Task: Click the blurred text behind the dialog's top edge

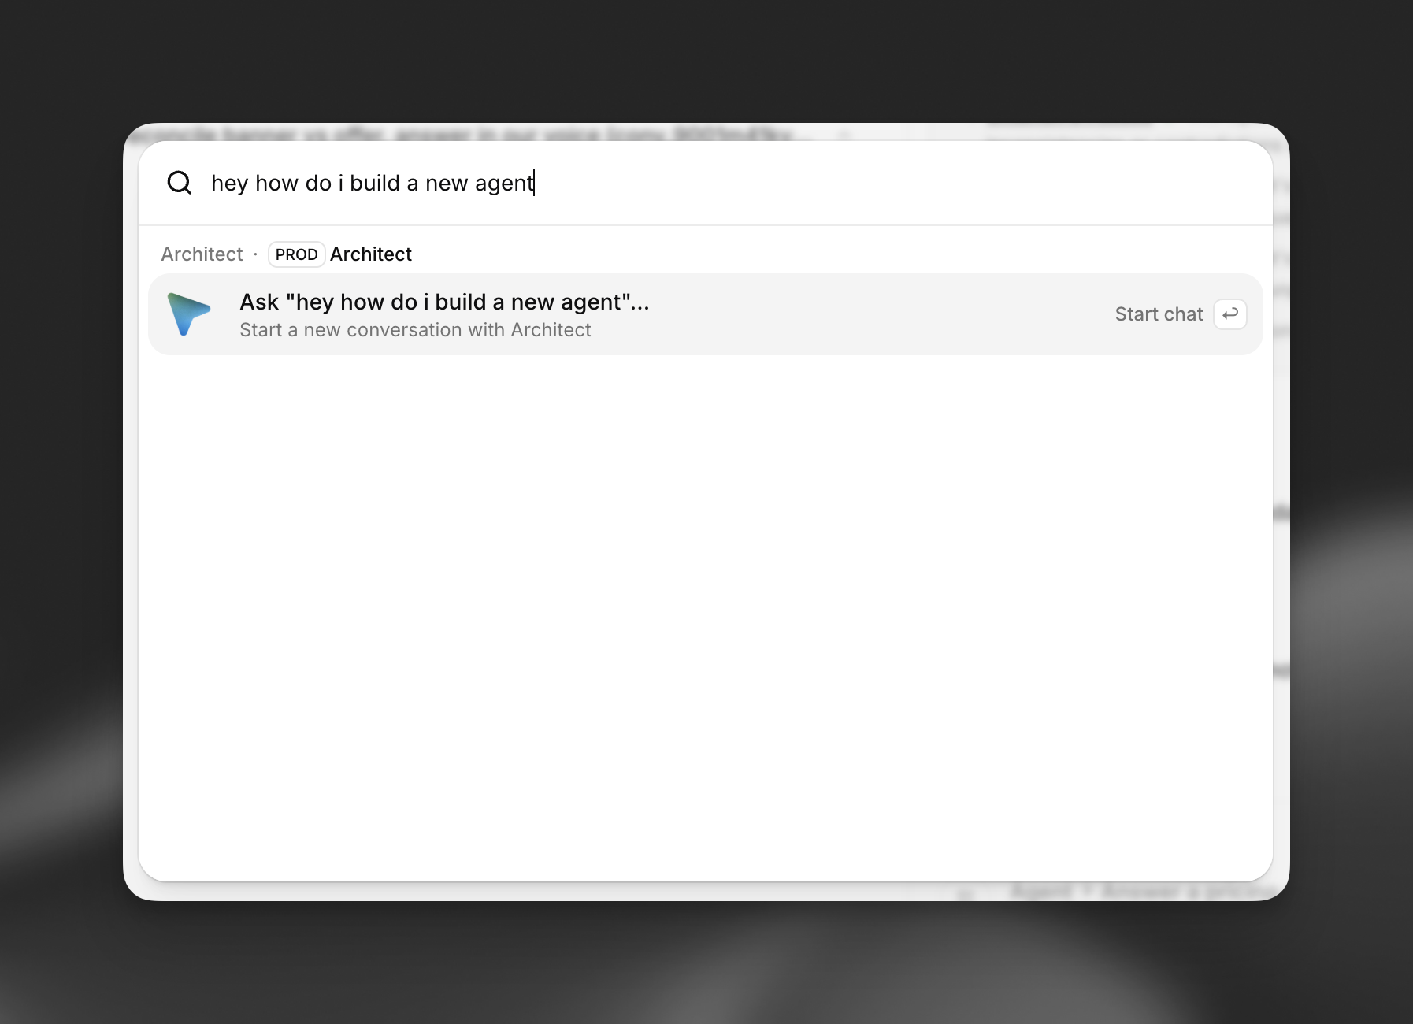Action: [465, 133]
